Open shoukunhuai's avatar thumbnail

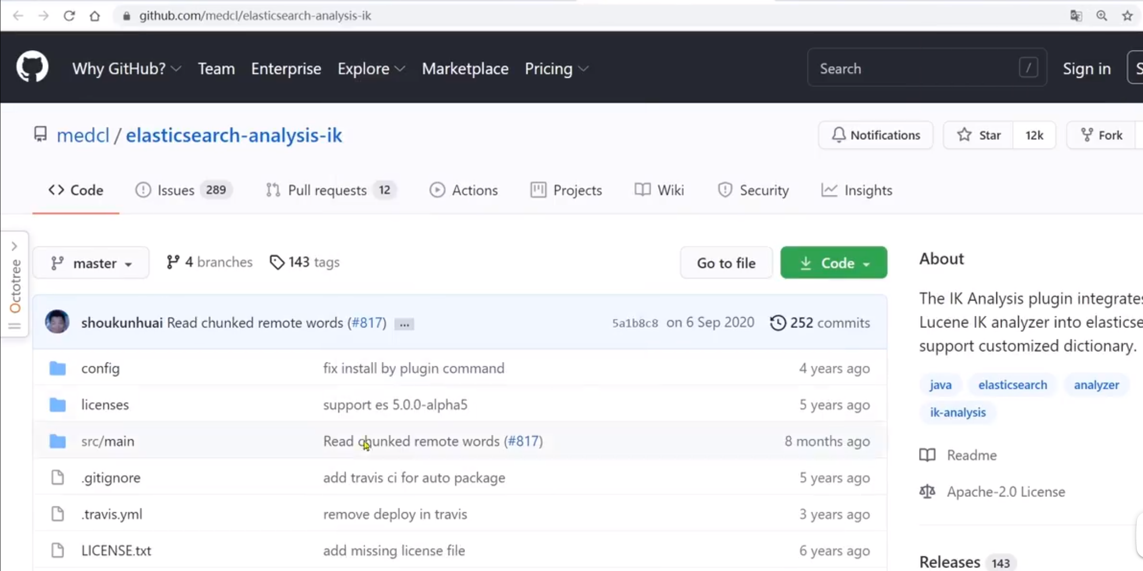coord(57,322)
